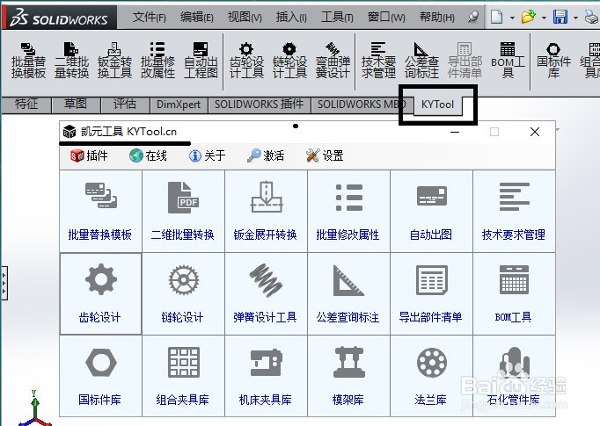Switch to the 特征 tab
Viewport: 600px width, 426px height.
pos(26,105)
